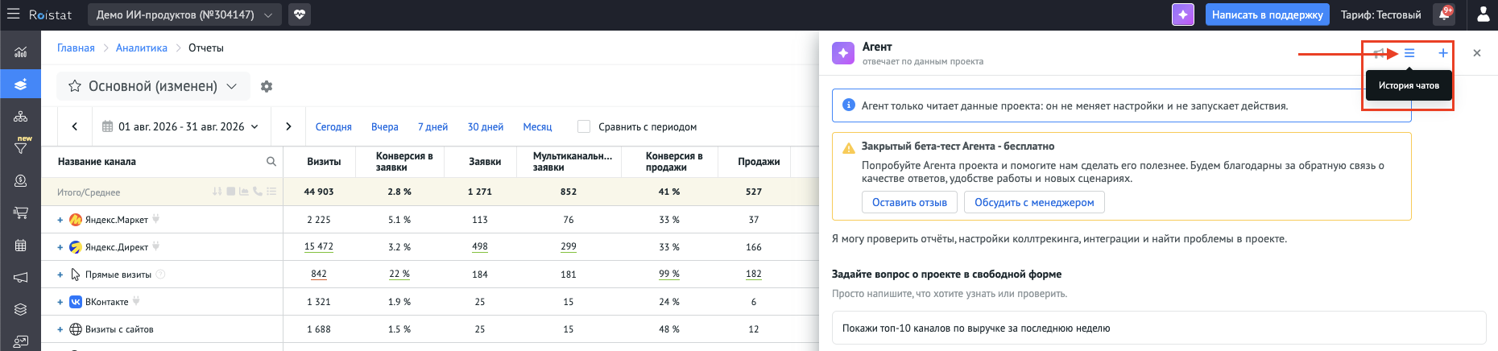1498x351 pixels.
Task: Open the client money icon in sidebar
Action: click(x=20, y=181)
